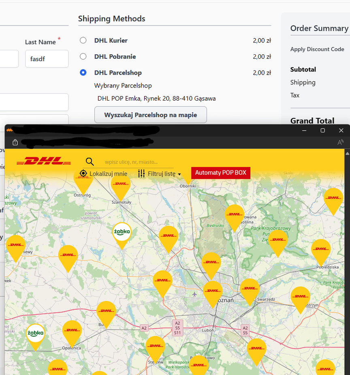Click the Last Name input field

47,59
